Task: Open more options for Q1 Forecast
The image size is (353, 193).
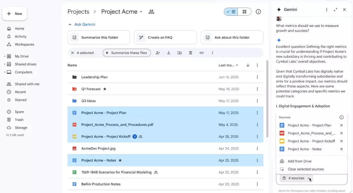Action: (x=257, y=89)
